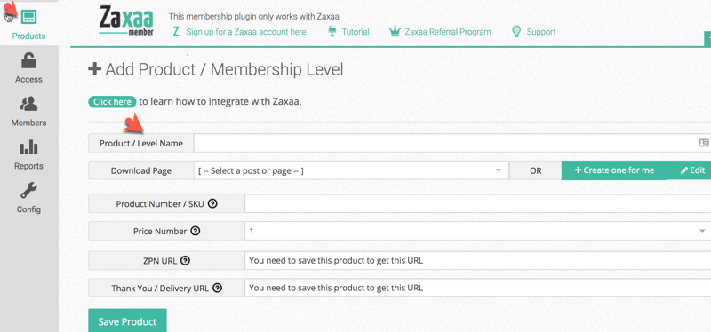Click the Save Product button
This screenshot has height=332, width=711.
point(127,321)
